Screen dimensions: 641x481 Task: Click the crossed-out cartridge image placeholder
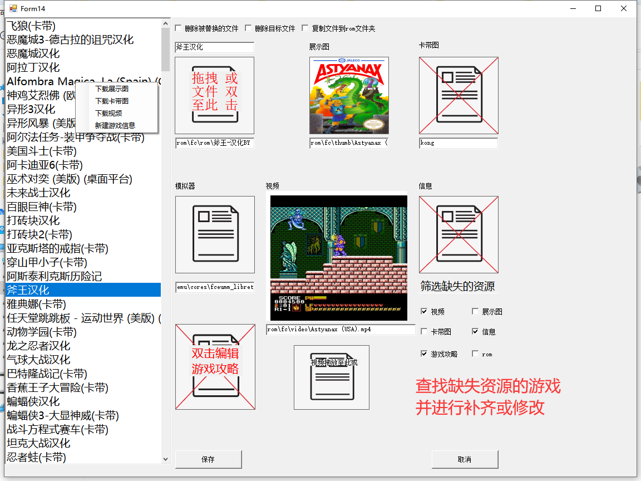tap(458, 95)
